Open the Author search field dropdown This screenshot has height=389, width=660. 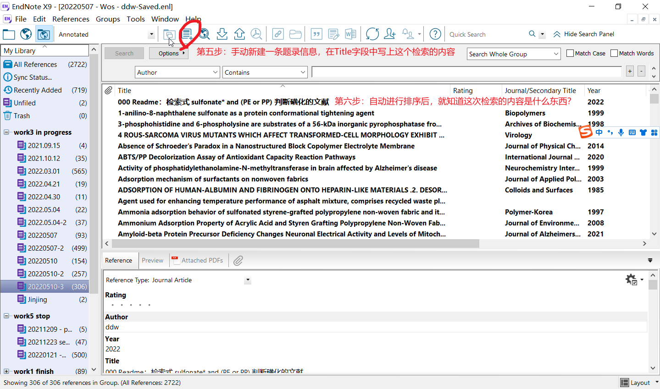coord(215,72)
